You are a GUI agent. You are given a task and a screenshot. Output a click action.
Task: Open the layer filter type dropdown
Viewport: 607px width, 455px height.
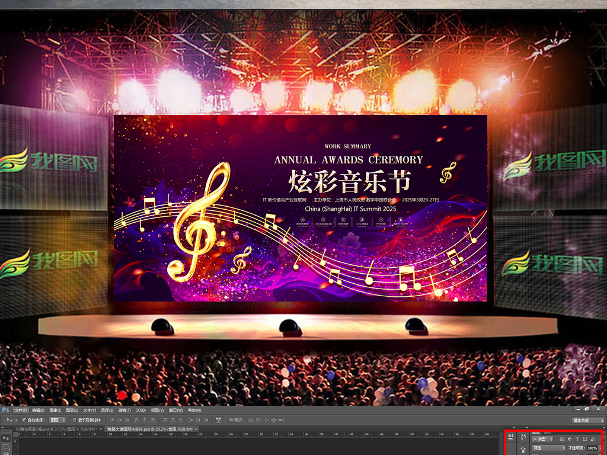coord(542,439)
